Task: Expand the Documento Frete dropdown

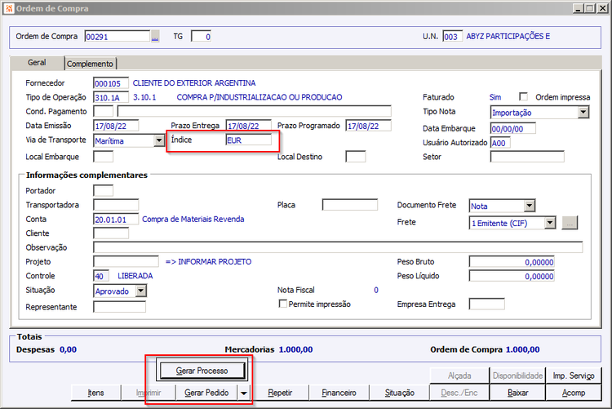Action: tap(530, 206)
